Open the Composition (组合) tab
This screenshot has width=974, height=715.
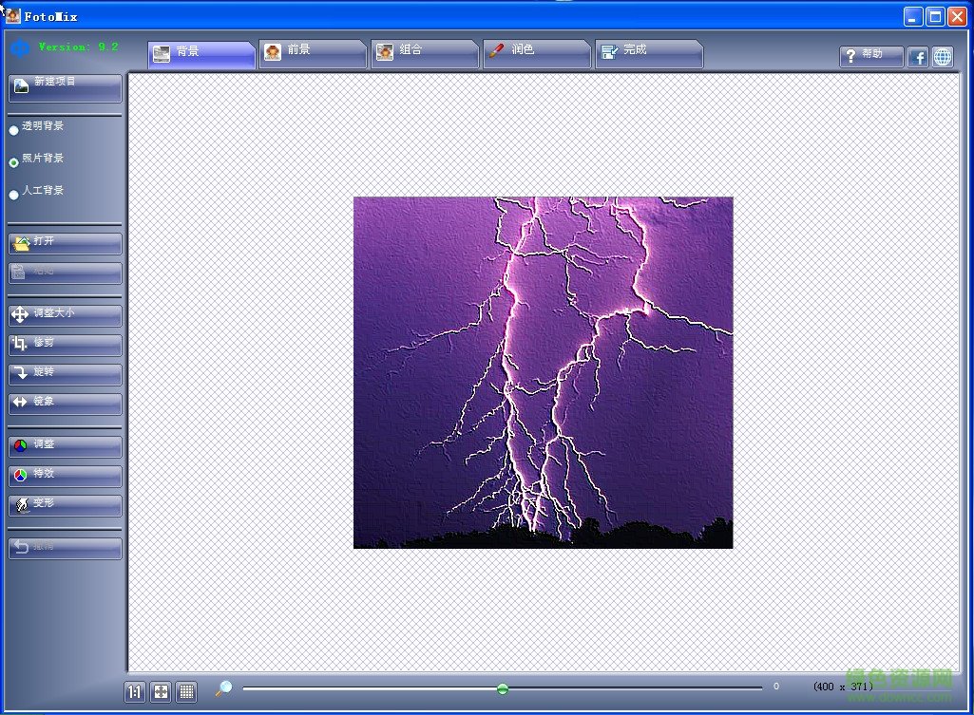(424, 53)
